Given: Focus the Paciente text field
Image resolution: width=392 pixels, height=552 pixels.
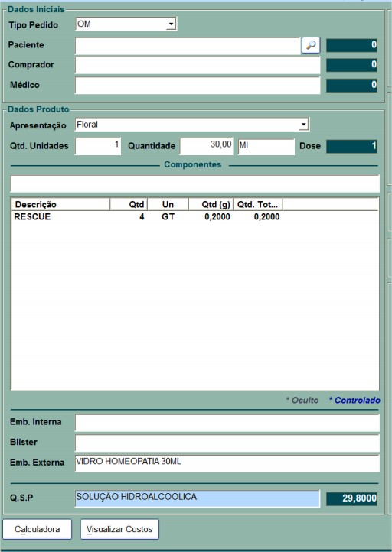Looking at the screenshot, I should [188, 46].
